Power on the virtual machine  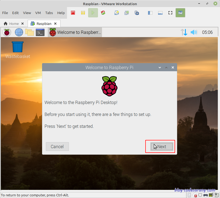[93, 13]
